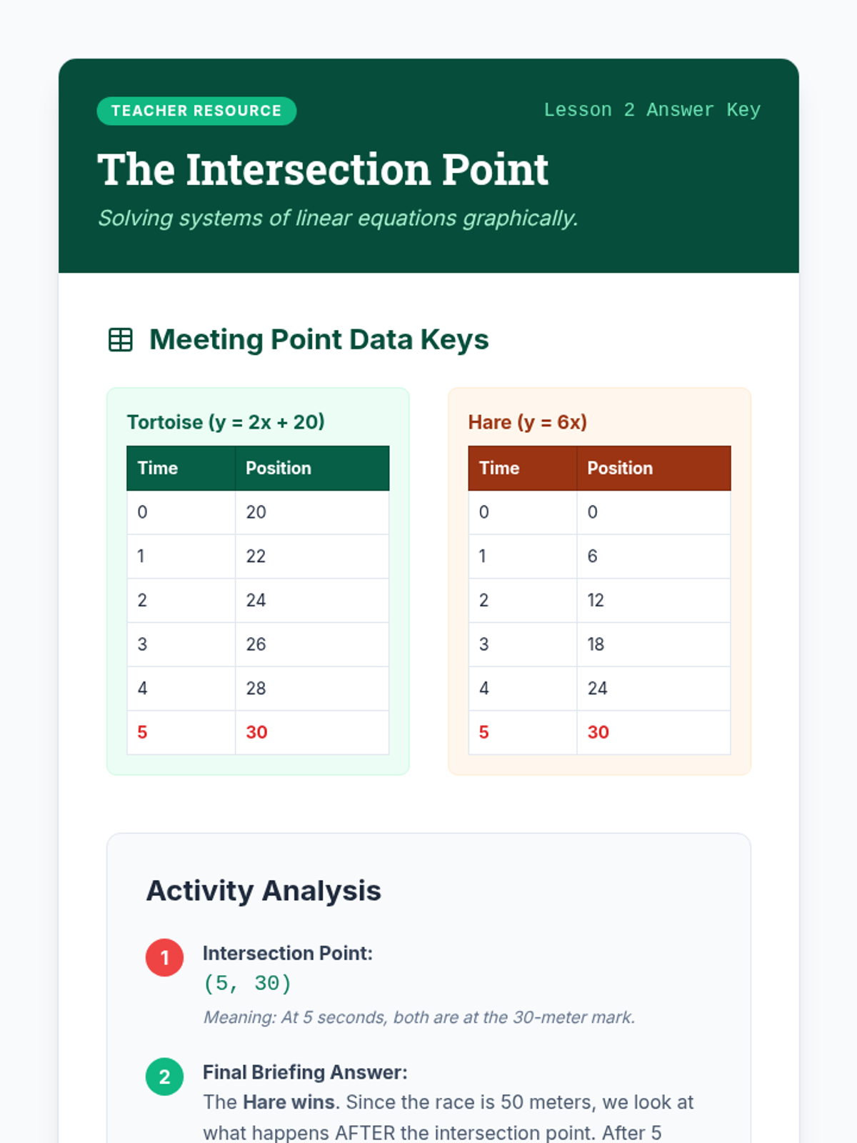
Task: Click the Lesson 2 Answer Key label
Action: (652, 110)
